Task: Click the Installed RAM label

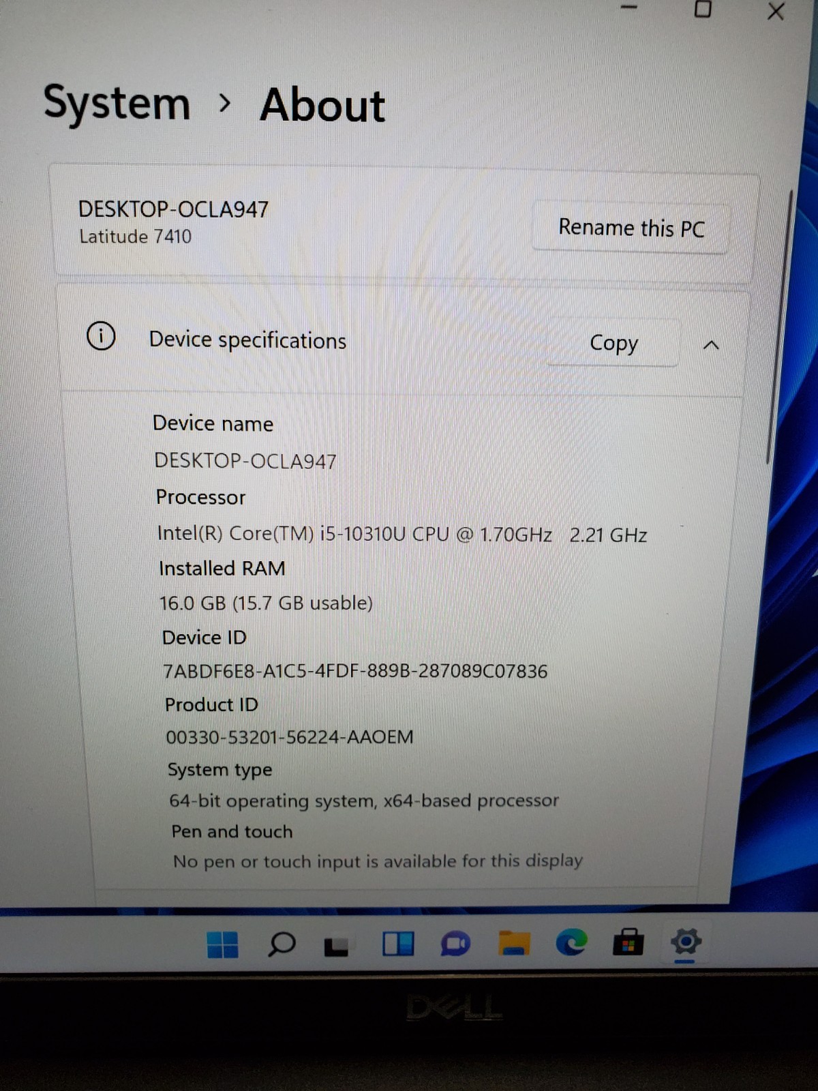Action: (x=222, y=569)
